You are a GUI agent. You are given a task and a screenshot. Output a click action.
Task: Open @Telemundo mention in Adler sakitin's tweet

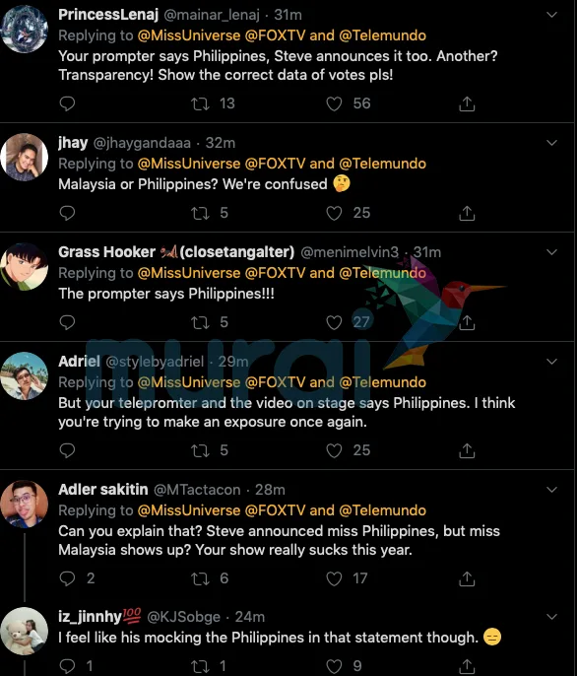click(x=383, y=510)
